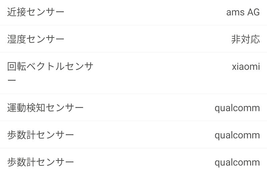The height and width of the screenshot is (175, 267).
Task: Click the "ams AG" vendor value
Action: (243, 12)
